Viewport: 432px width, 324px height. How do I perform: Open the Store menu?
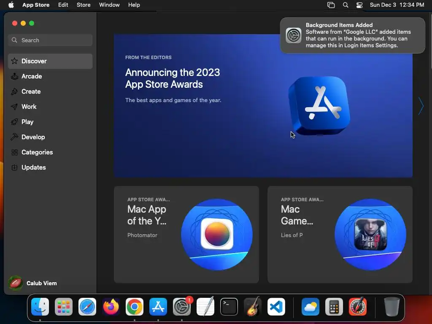pos(84,5)
